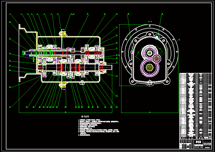This screenshot has width=215, height=152.
Task: Select the large hatched lower shaft in section A-A
Action: tap(150, 67)
